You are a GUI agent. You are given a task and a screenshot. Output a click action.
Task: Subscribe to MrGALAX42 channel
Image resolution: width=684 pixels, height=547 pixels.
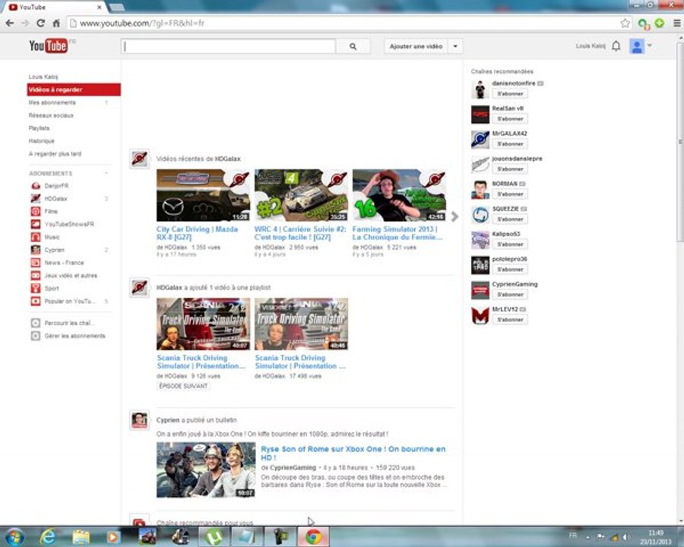(x=510, y=144)
